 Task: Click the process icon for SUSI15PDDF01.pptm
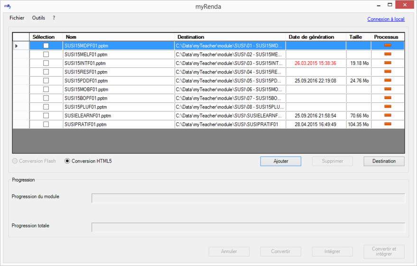(x=387, y=80)
